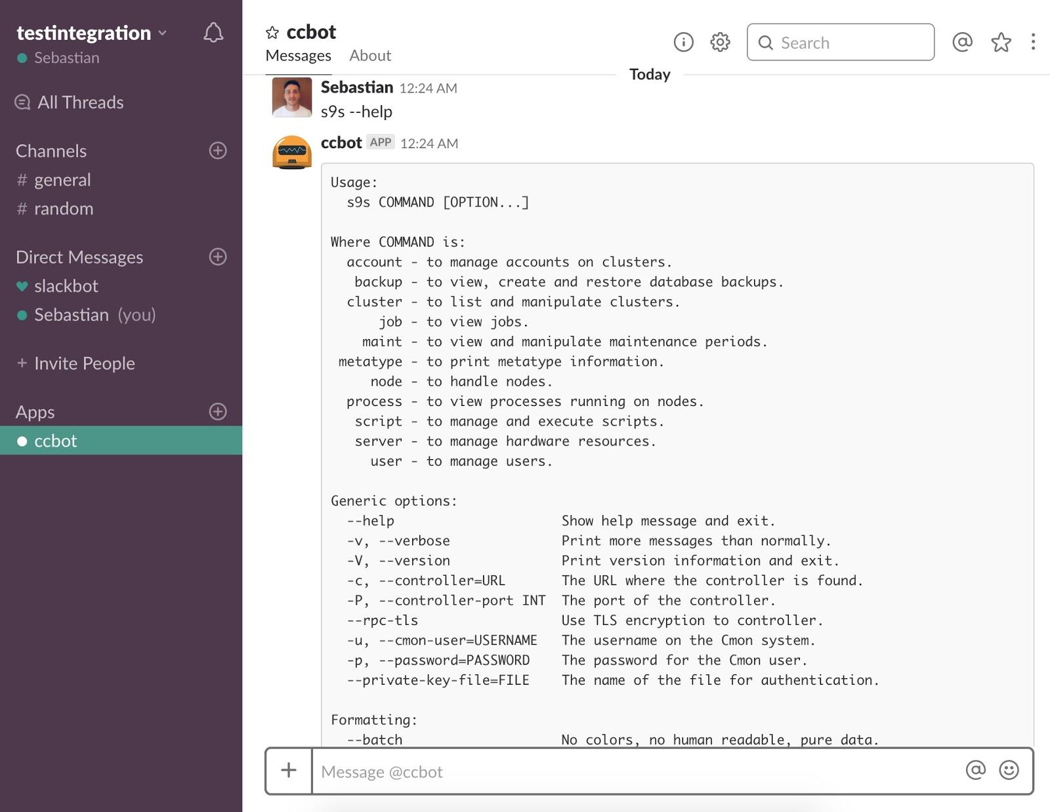This screenshot has height=812, width=1050.
Task: Click 'Where COMMAND is:' line
Action: (x=398, y=242)
